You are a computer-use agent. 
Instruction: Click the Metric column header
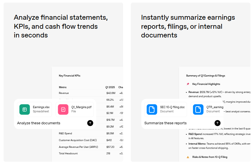[63, 87]
